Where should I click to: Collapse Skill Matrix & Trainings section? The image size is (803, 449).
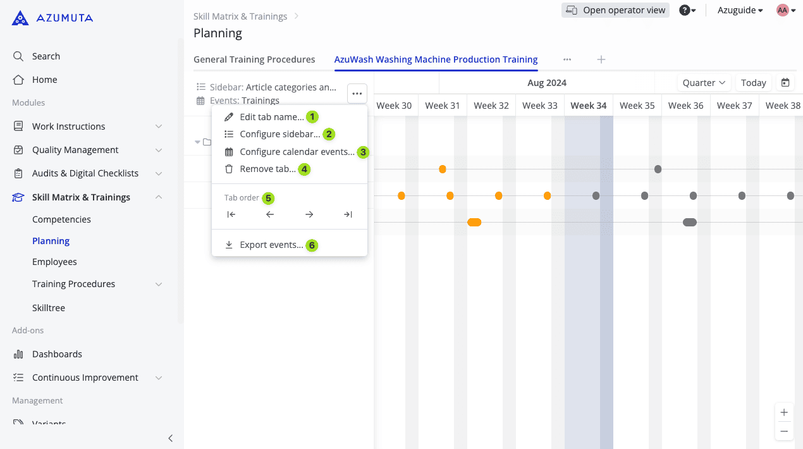click(x=159, y=197)
